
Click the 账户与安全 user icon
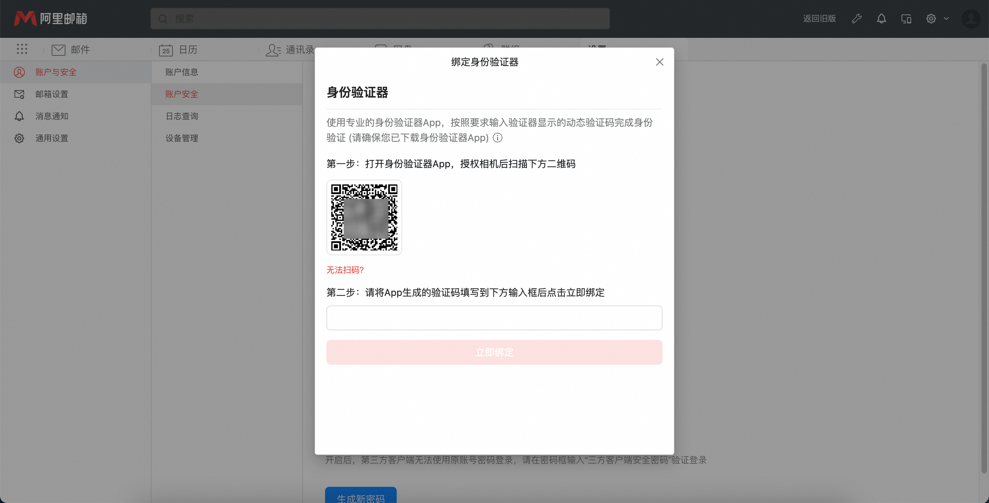coord(19,72)
